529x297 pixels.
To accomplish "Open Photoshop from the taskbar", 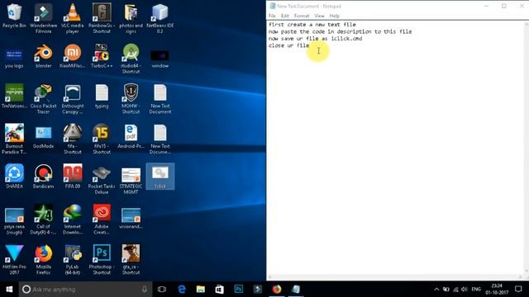I will pos(239,290).
